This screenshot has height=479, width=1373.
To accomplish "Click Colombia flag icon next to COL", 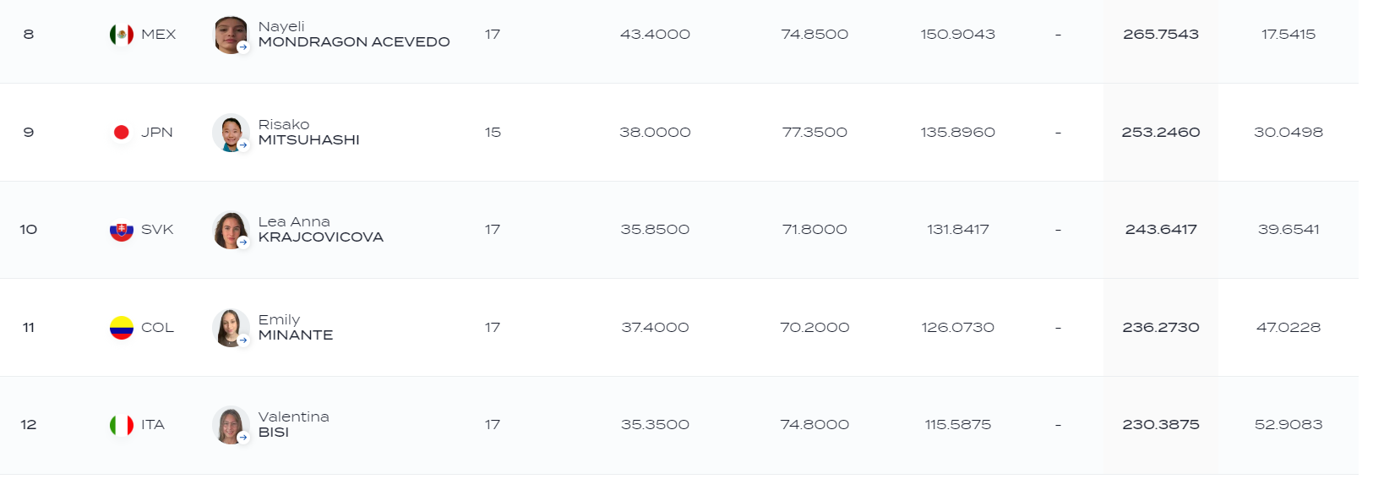I will click(x=122, y=328).
